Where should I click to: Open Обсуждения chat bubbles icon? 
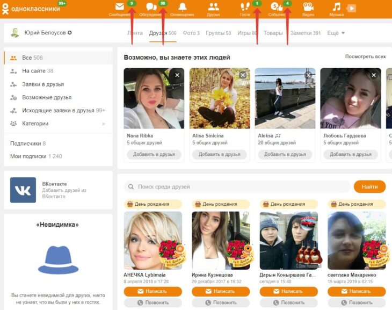tap(151, 7)
